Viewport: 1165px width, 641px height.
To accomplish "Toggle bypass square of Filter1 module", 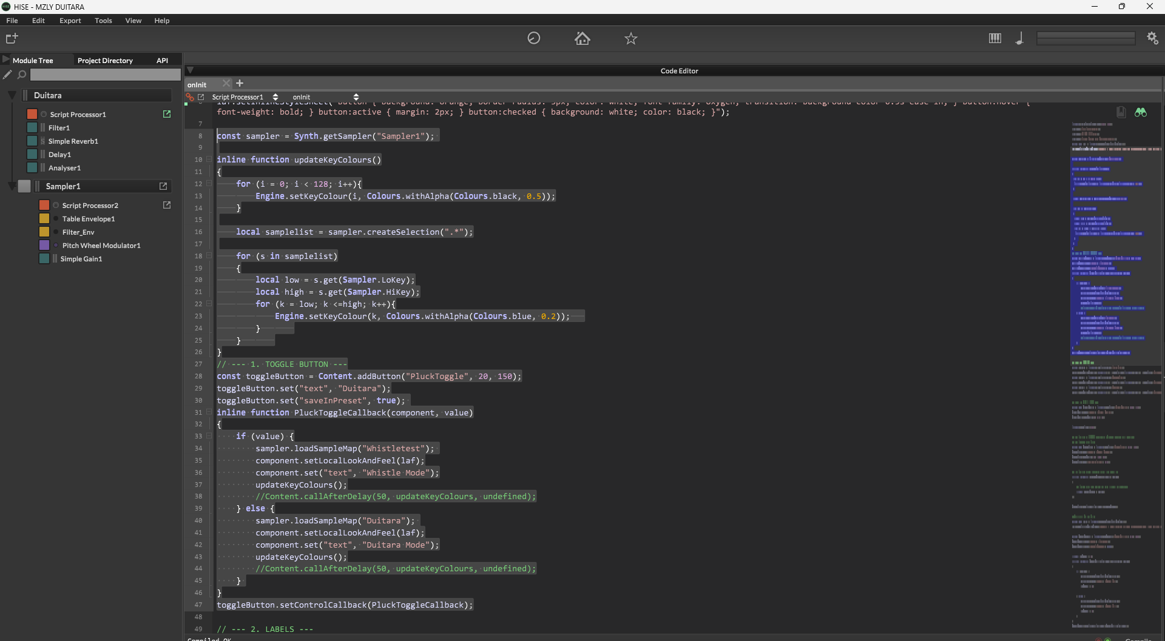I will click(32, 128).
